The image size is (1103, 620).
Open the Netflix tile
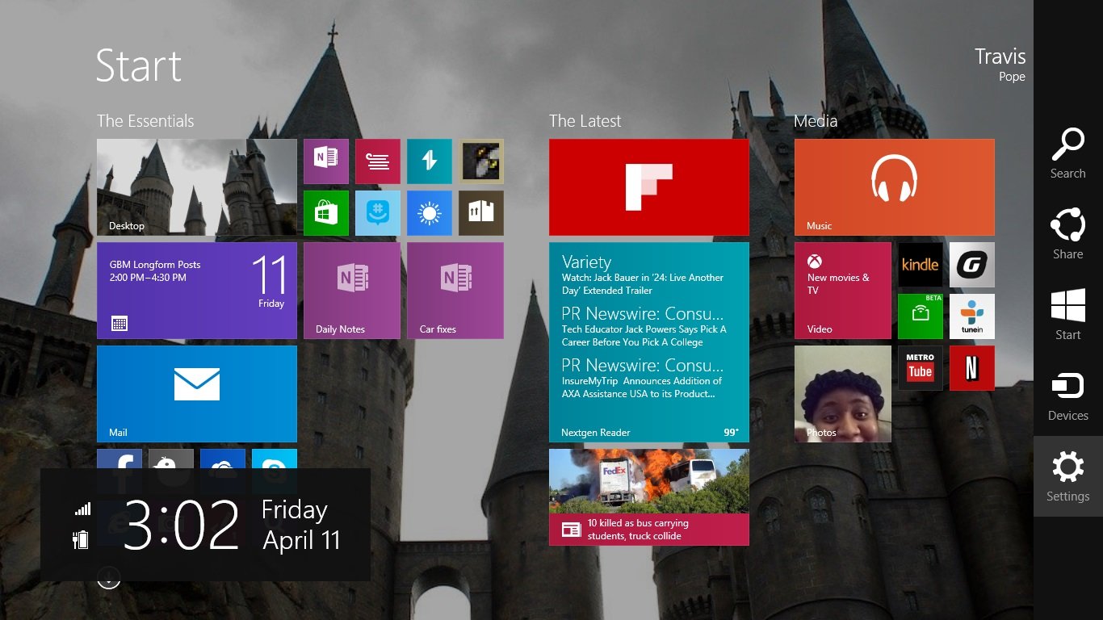click(x=972, y=368)
